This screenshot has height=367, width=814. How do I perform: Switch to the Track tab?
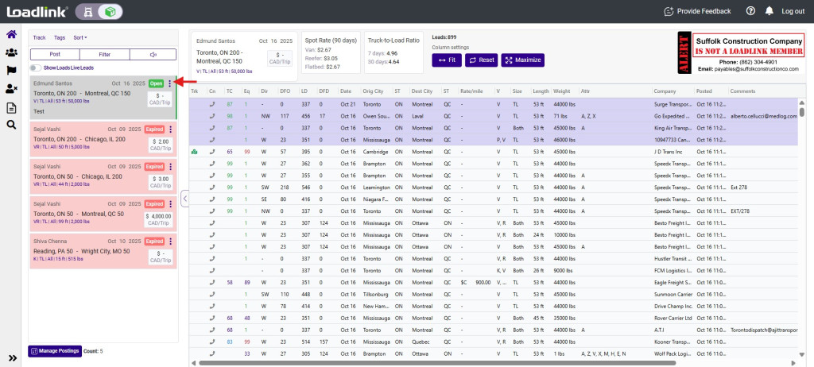(39, 37)
